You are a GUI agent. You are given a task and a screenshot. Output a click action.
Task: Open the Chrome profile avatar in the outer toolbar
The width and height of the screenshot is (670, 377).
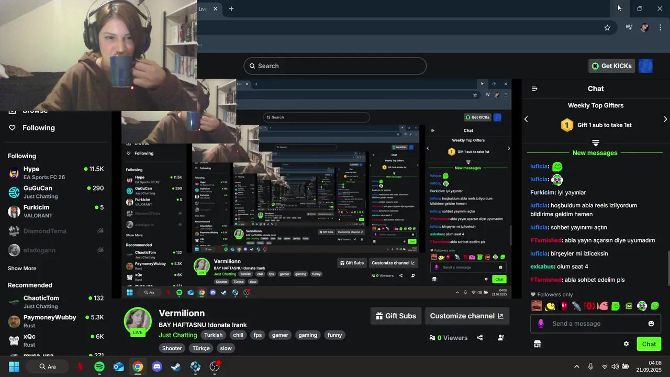pyautogui.click(x=645, y=28)
